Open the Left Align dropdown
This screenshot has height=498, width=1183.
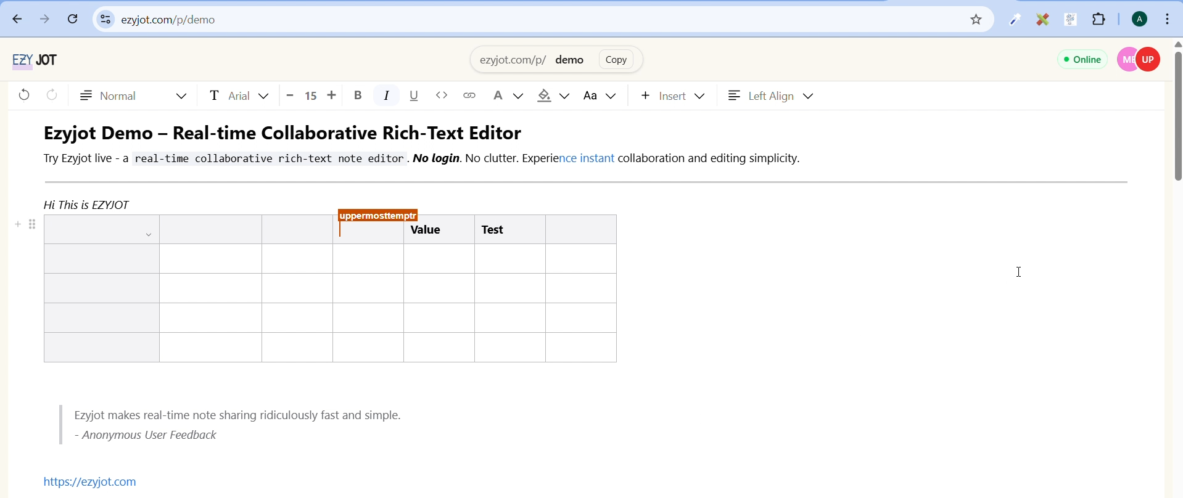(x=772, y=97)
